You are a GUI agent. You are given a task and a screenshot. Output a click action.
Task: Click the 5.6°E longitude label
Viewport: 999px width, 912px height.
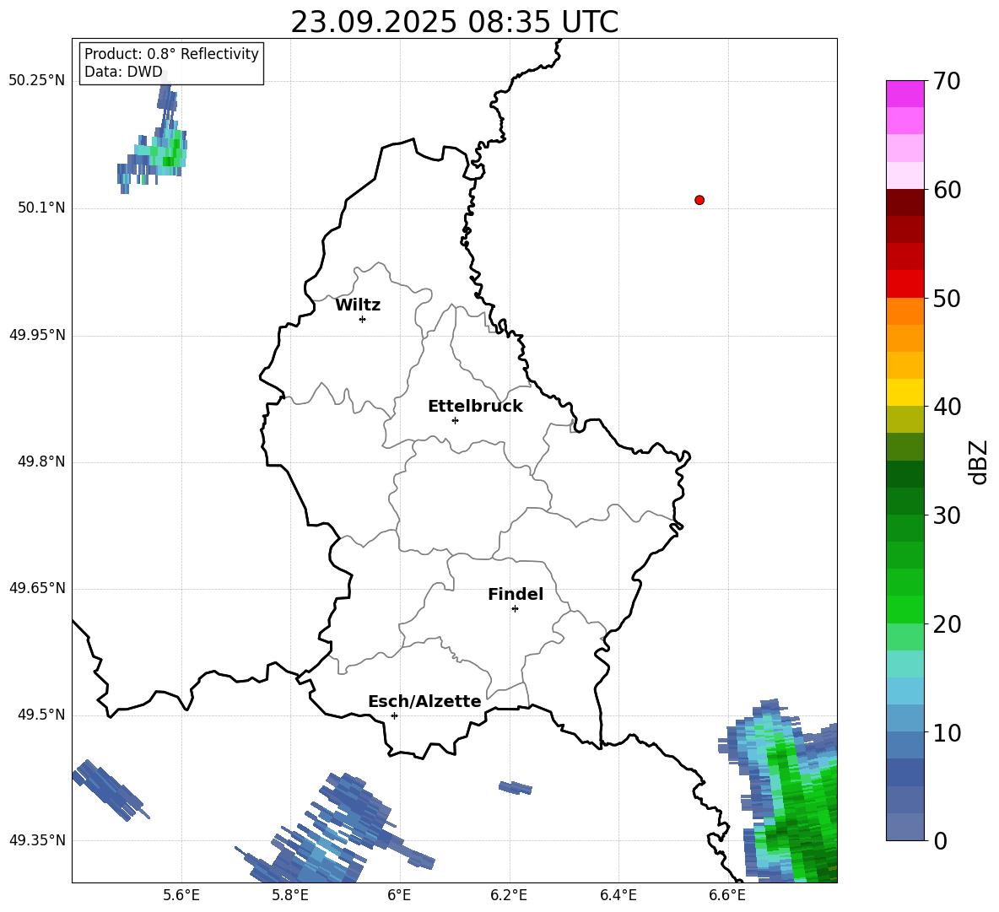coord(181,896)
